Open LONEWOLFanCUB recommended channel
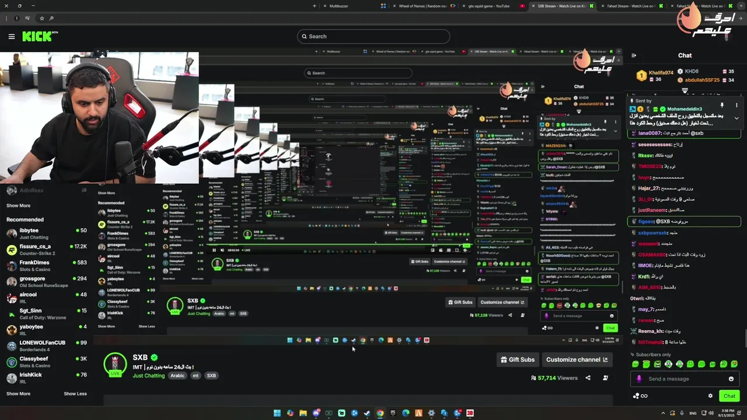 pyautogui.click(x=47, y=346)
